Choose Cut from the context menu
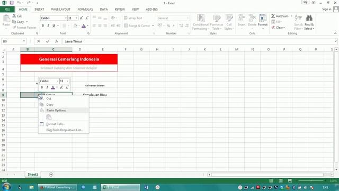 click(64, 99)
